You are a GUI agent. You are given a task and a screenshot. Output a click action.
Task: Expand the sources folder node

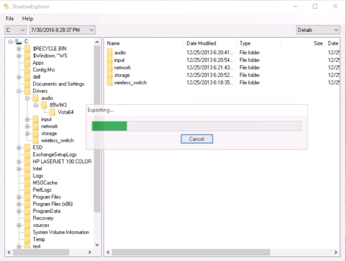pyautogui.click(x=19, y=225)
